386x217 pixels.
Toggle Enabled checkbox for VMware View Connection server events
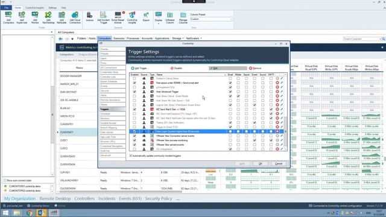tap(134, 136)
